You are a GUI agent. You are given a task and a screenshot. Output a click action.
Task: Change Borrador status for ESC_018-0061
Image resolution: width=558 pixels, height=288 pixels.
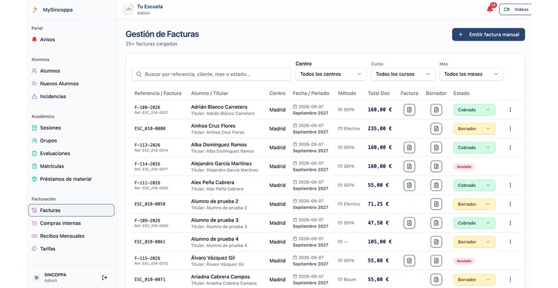(474, 242)
